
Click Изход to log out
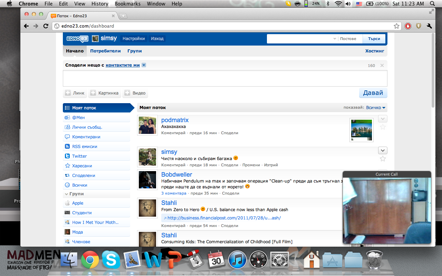point(157,39)
